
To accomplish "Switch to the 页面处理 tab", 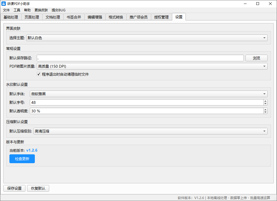I will [32, 17].
